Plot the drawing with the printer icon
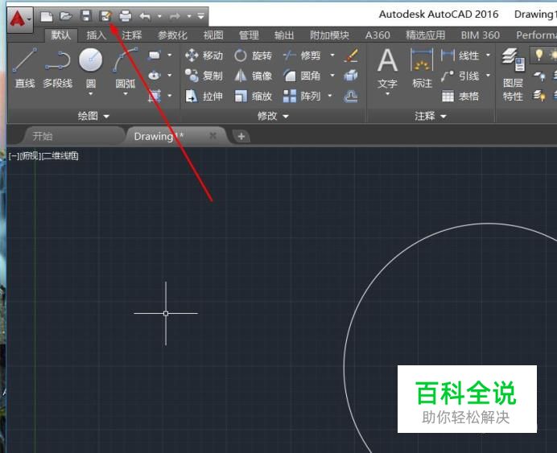The width and height of the screenshot is (557, 453). (x=126, y=16)
